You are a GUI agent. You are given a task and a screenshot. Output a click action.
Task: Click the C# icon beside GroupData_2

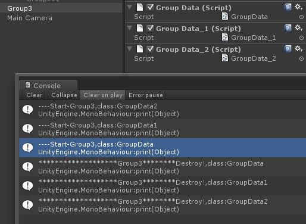click(x=225, y=58)
